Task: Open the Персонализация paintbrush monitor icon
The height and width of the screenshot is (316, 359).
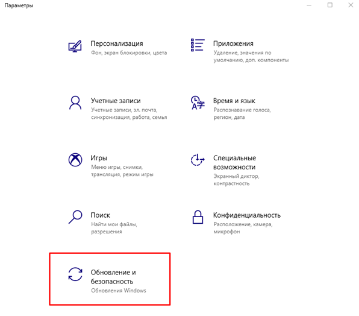Action: (75, 46)
